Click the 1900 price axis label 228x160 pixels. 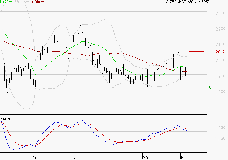coord(220,76)
